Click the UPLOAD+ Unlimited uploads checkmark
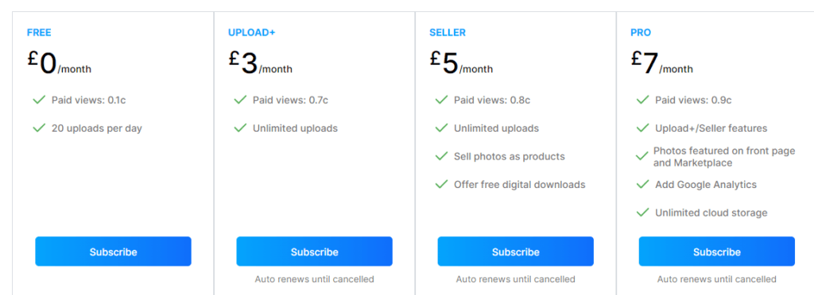814x295 pixels. (240, 128)
